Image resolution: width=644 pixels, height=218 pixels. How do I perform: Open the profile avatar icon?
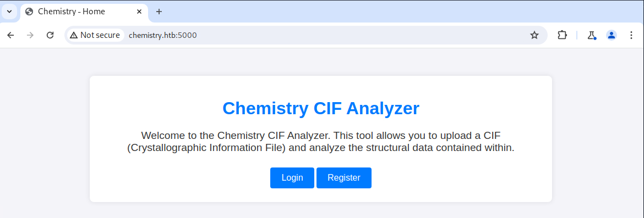coord(612,35)
